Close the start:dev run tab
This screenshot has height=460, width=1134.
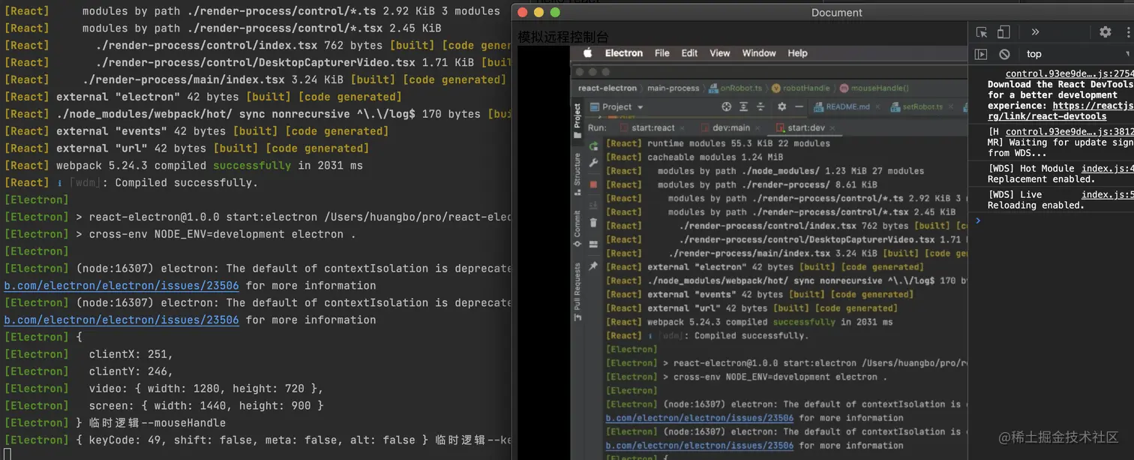pos(832,128)
